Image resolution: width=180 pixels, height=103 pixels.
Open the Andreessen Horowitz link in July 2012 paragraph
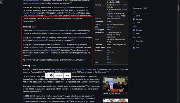coord(76,38)
